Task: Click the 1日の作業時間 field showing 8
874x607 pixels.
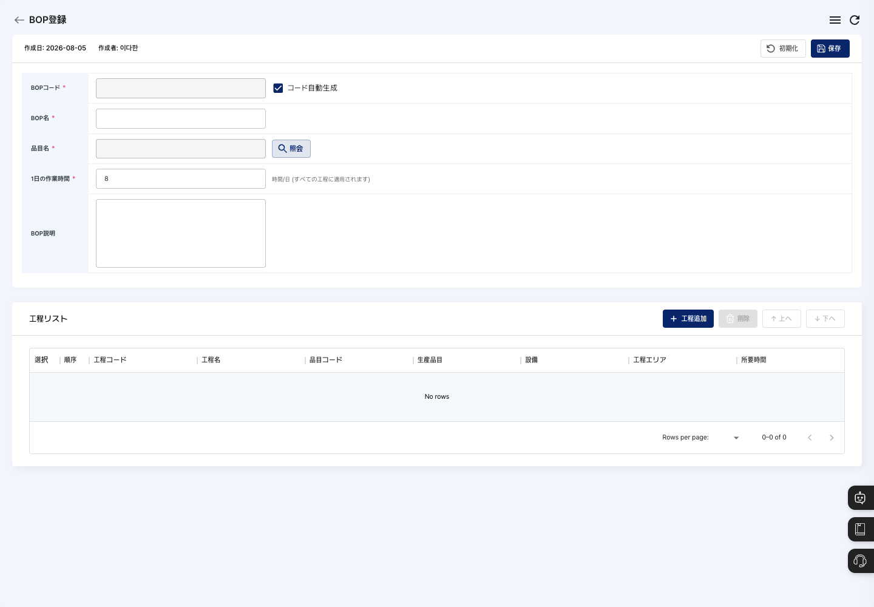Action: (181, 178)
